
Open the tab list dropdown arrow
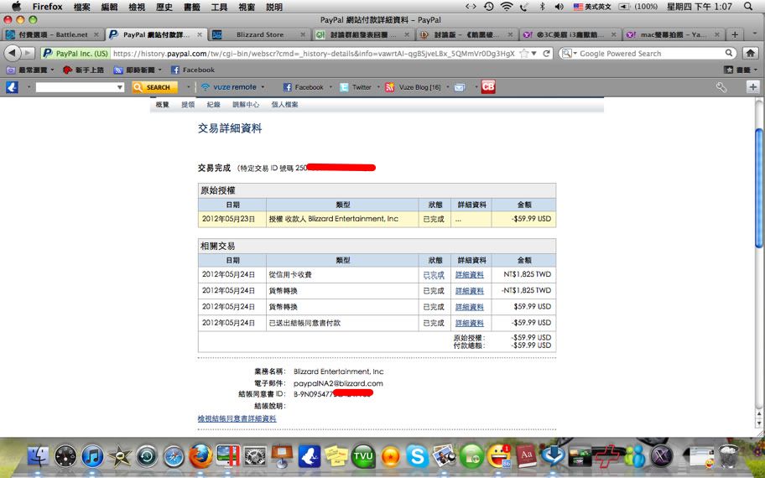click(x=755, y=34)
